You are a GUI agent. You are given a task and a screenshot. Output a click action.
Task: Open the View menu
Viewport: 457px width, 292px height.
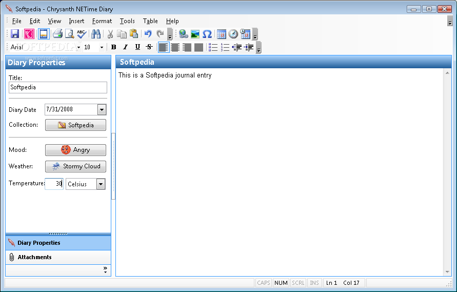[54, 21]
